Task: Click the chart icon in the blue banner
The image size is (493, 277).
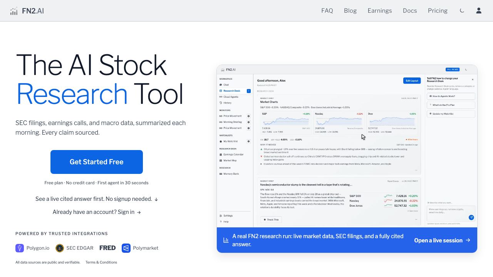Action: point(226,240)
